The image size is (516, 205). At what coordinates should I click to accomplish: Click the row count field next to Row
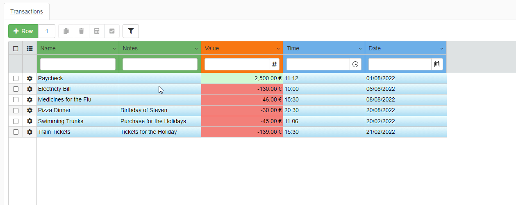click(47, 31)
